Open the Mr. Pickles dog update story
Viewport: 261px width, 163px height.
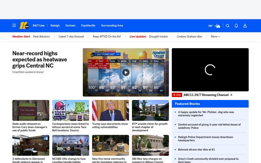point(206,114)
